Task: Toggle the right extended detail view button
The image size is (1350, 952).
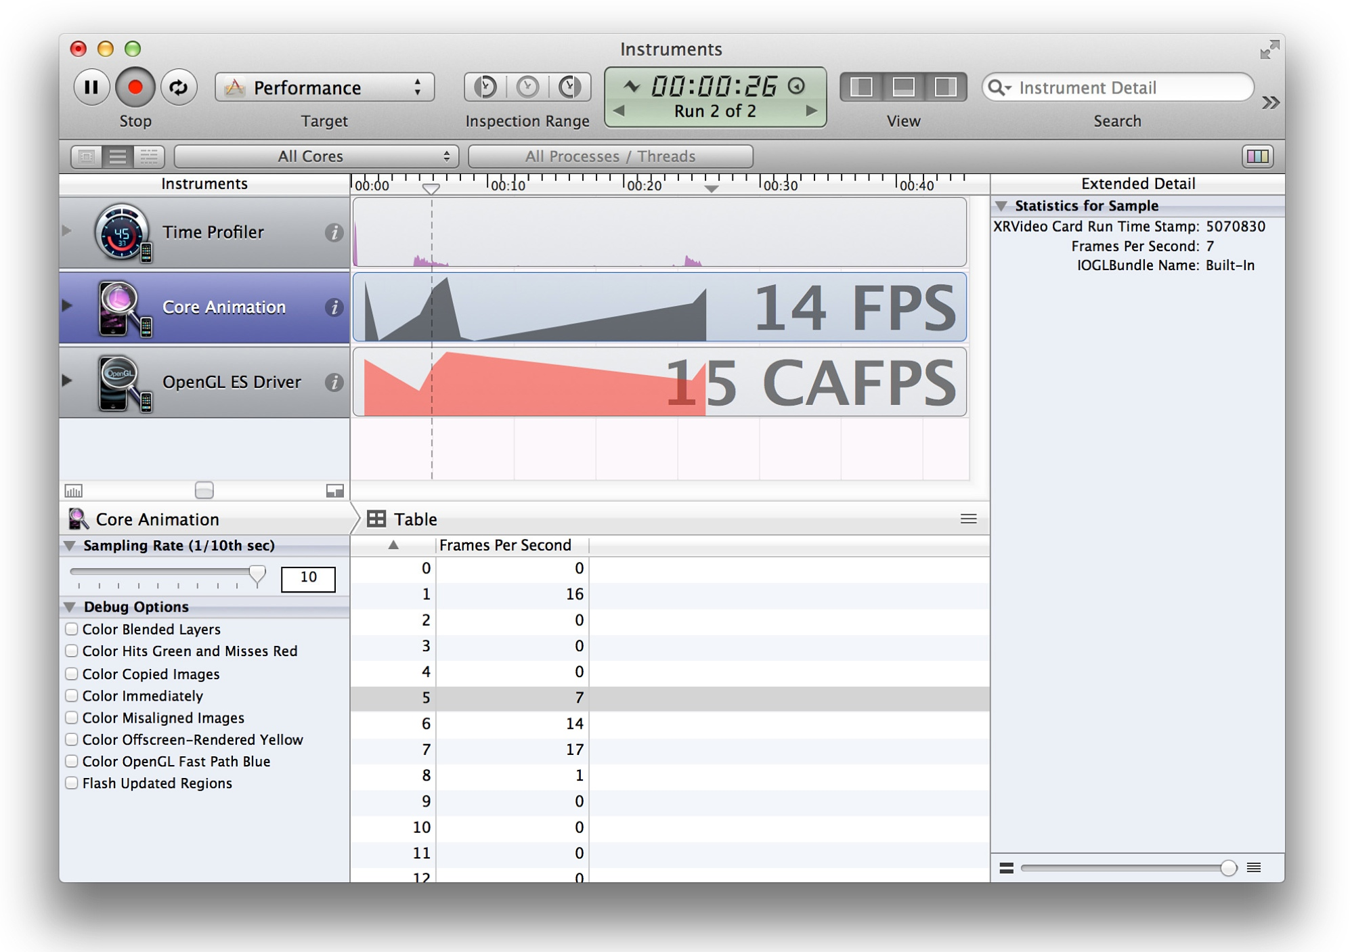Action: tap(945, 87)
